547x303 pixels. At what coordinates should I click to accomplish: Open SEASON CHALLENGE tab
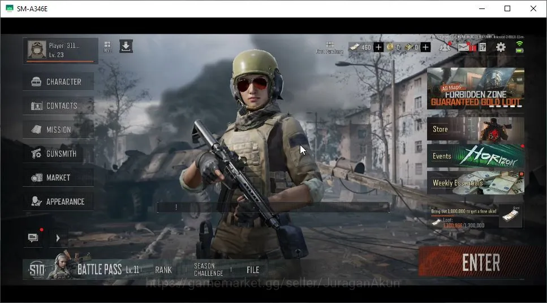(208, 270)
